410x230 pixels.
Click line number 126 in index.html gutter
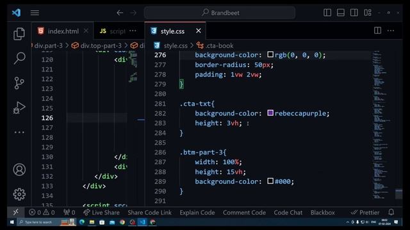tap(47, 118)
